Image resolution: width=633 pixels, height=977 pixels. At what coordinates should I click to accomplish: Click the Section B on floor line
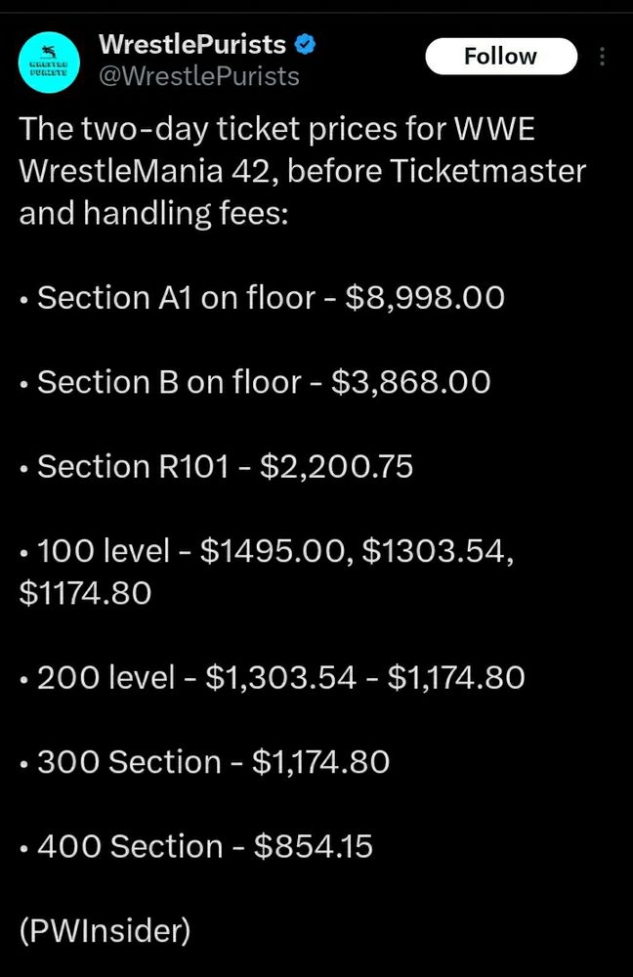pyautogui.click(x=255, y=382)
